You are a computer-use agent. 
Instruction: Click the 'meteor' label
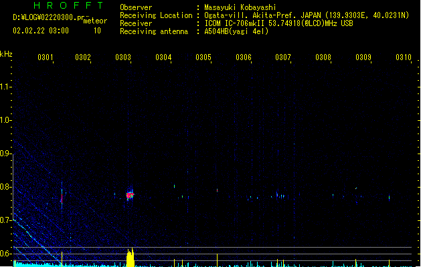(95, 21)
